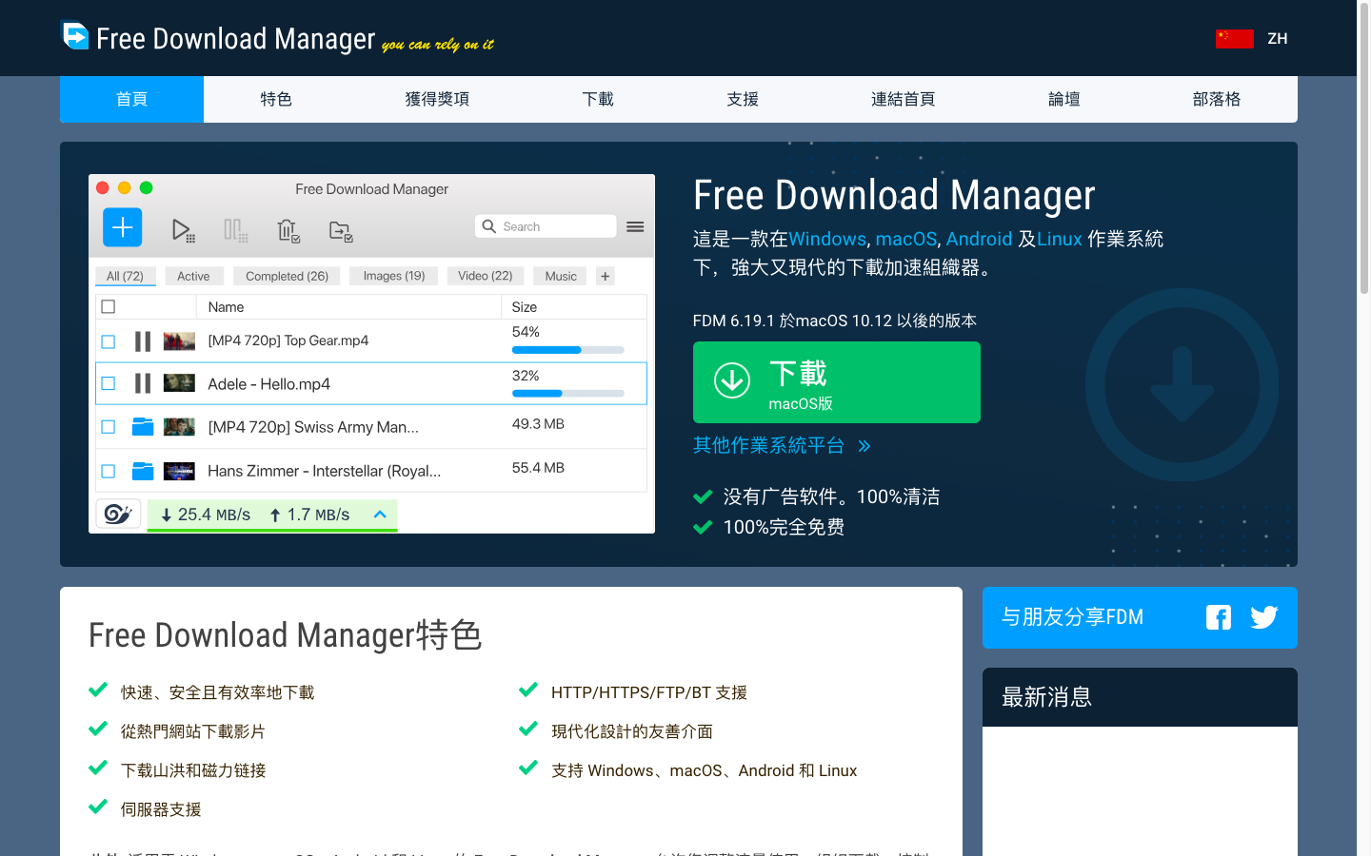The height and width of the screenshot is (856, 1371).
Task: Click the green macOS 下載 button
Action: (x=836, y=382)
